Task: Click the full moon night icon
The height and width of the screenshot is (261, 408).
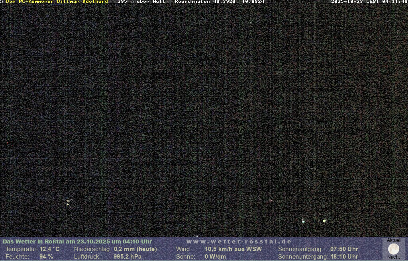Action: pyautogui.click(x=394, y=249)
